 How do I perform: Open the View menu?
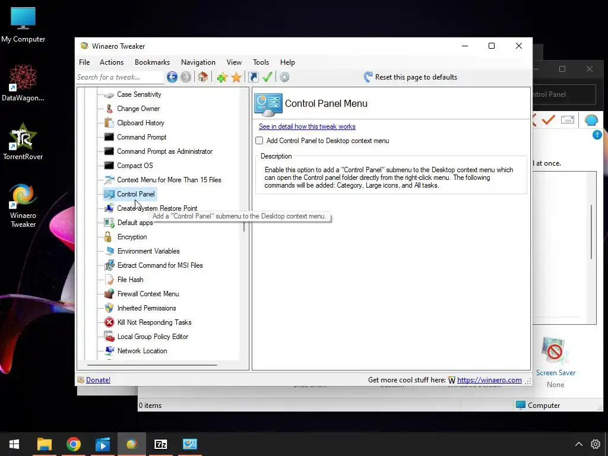(234, 62)
